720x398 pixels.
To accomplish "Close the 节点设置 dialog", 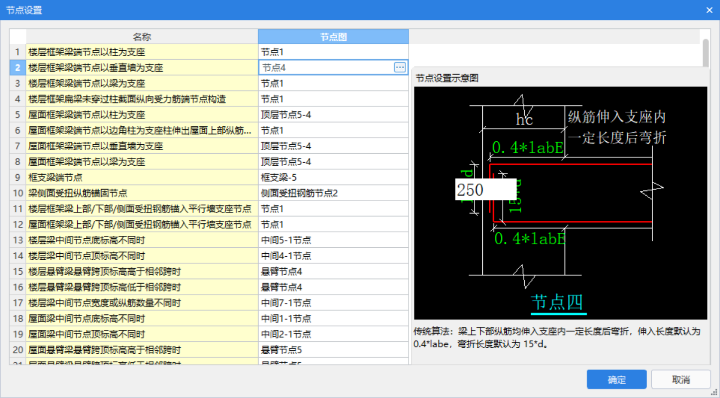I will 710,10.
